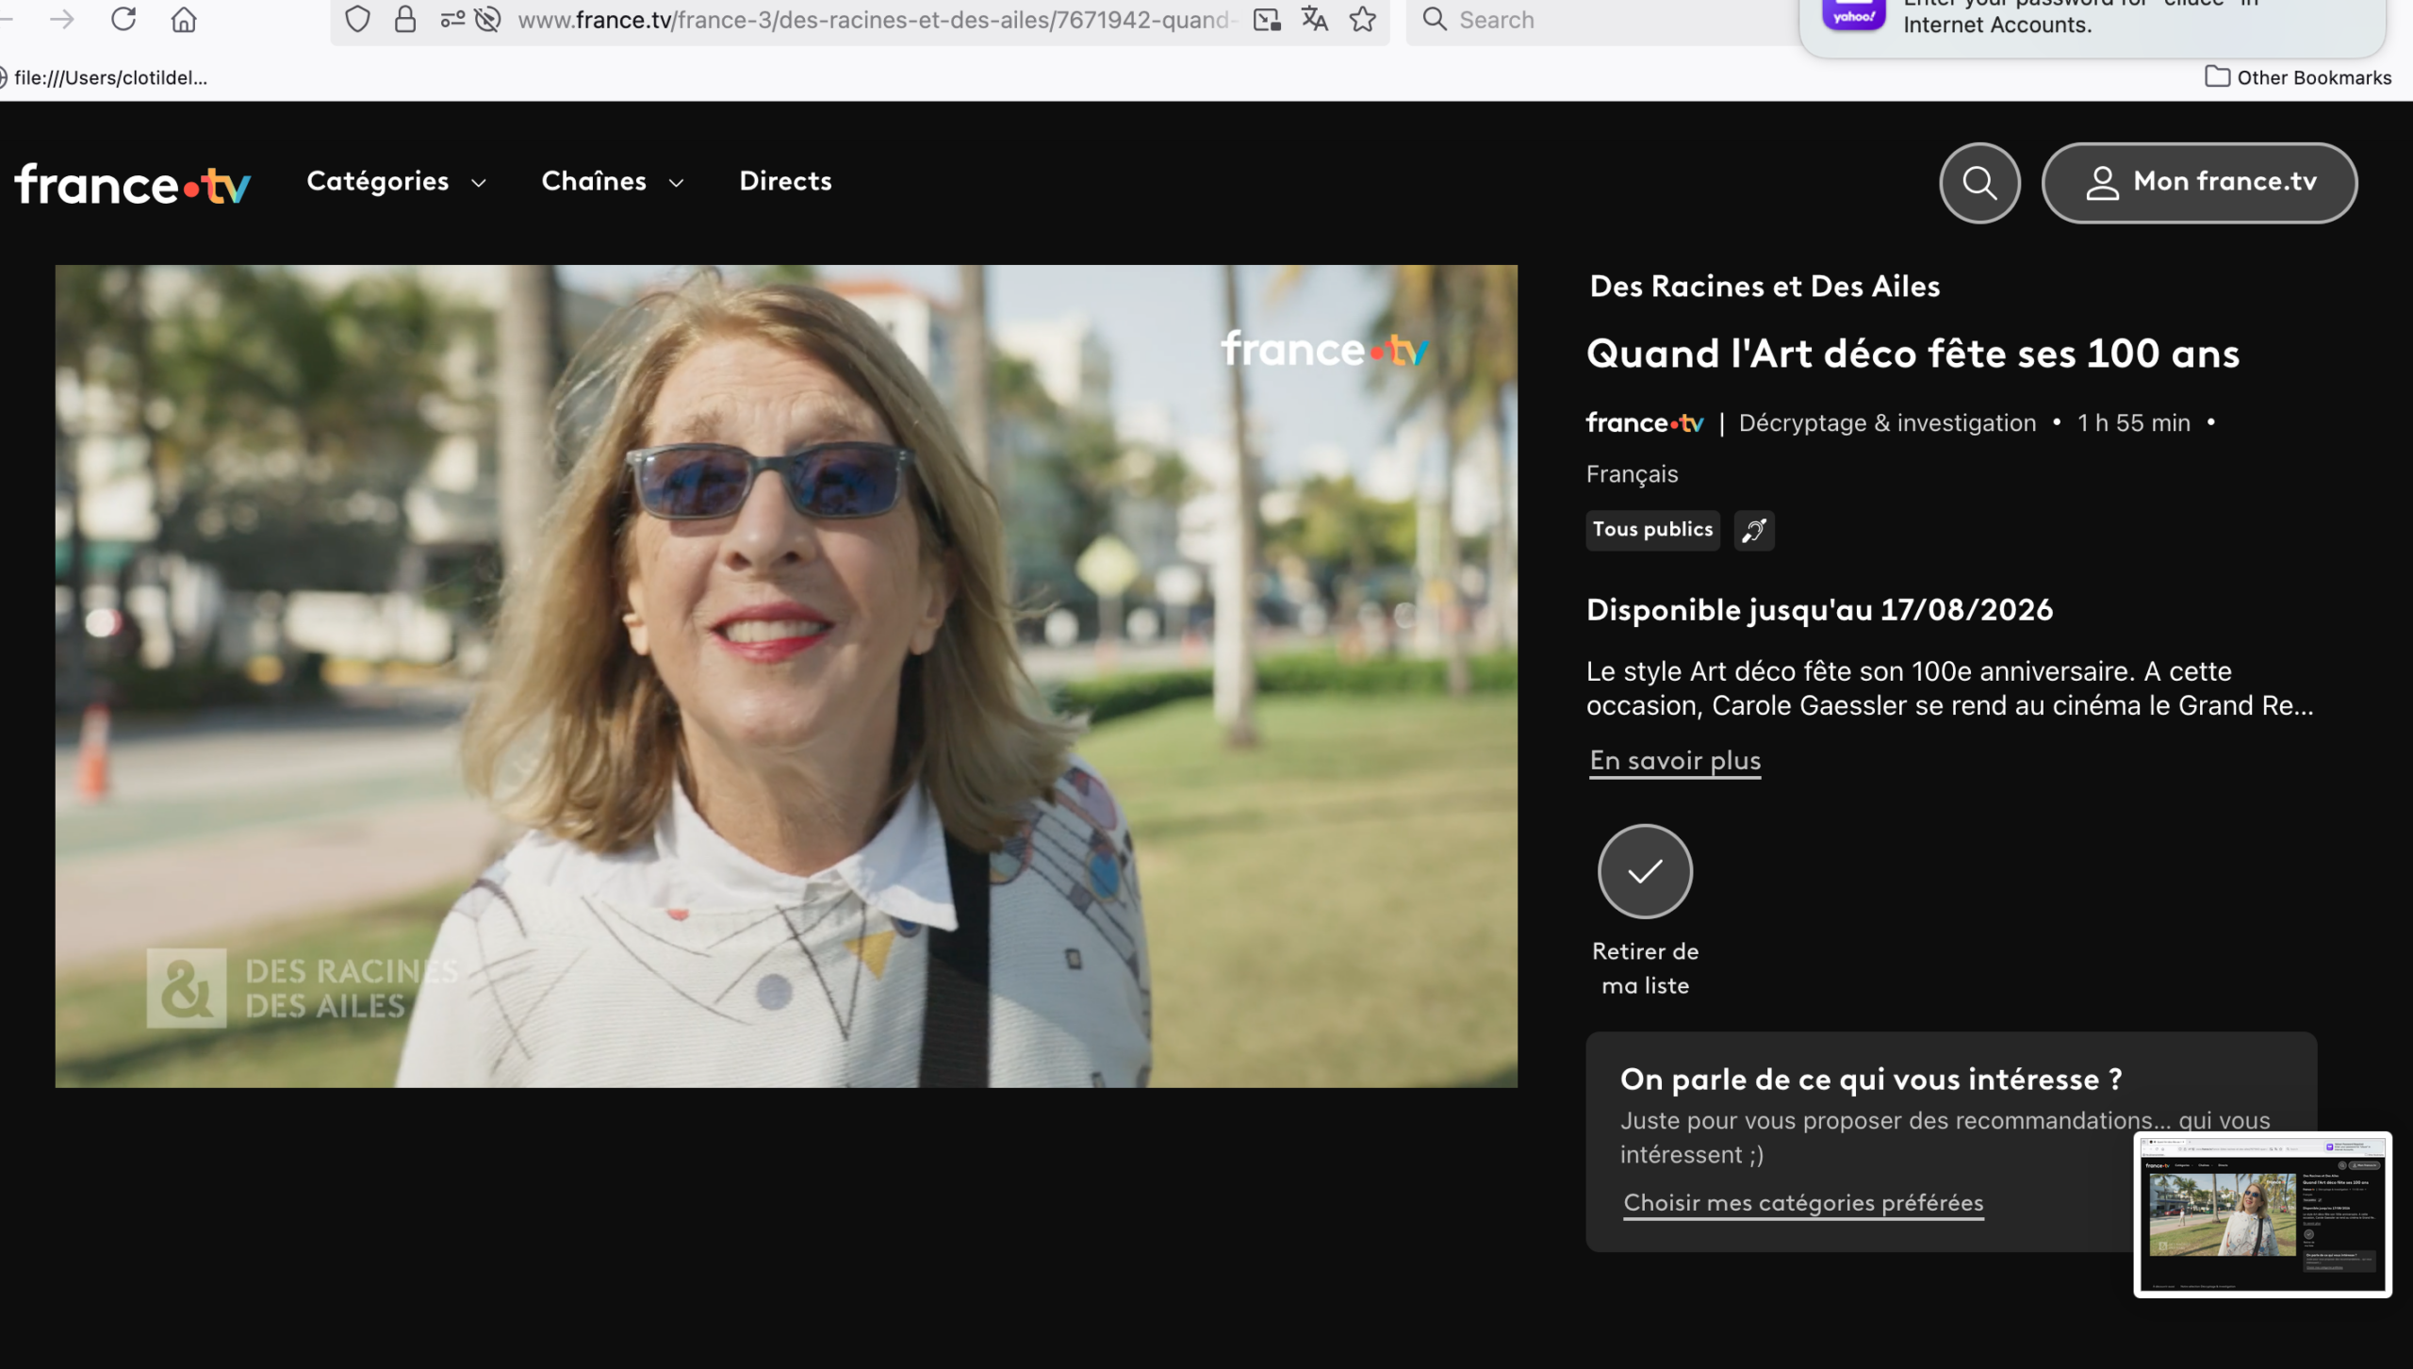
Task: Expand the Catégories dropdown menu
Action: 396,181
